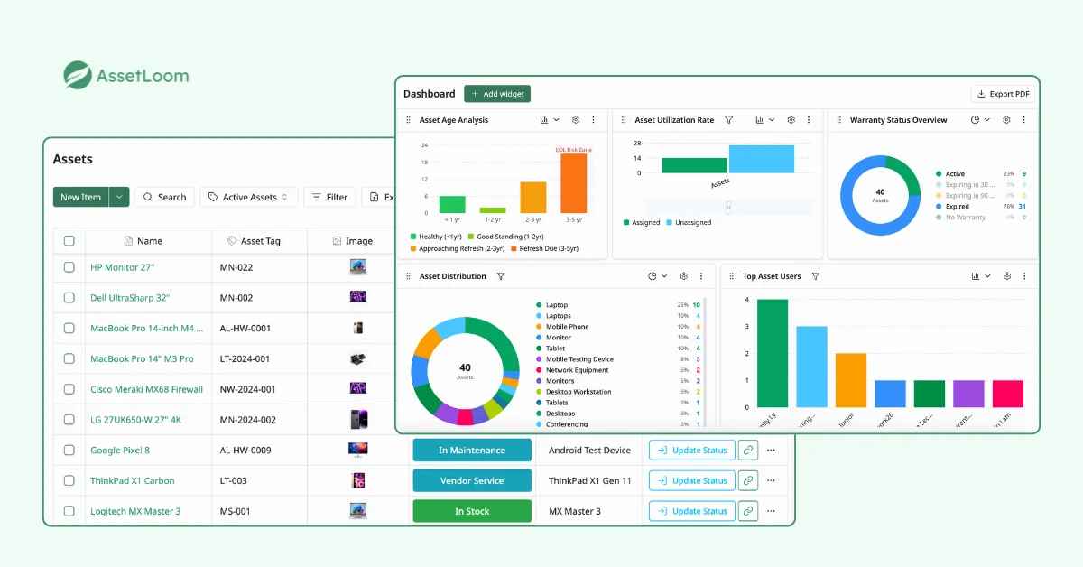Click filter icon on Asset Distribution widget

coord(501,276)
